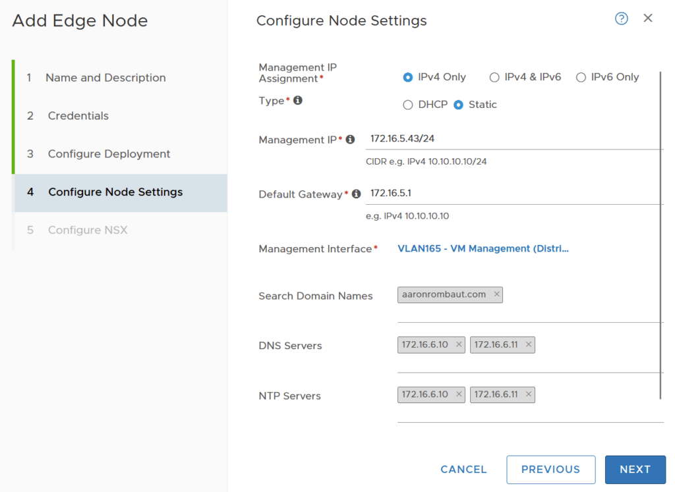
Task: Go to step 1 Name and Description
Action: [105, 78]
